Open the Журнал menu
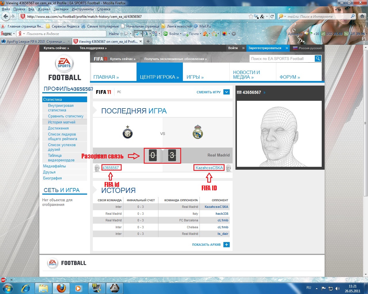Viewport: 368px width, 294px height. click(44, 9)
